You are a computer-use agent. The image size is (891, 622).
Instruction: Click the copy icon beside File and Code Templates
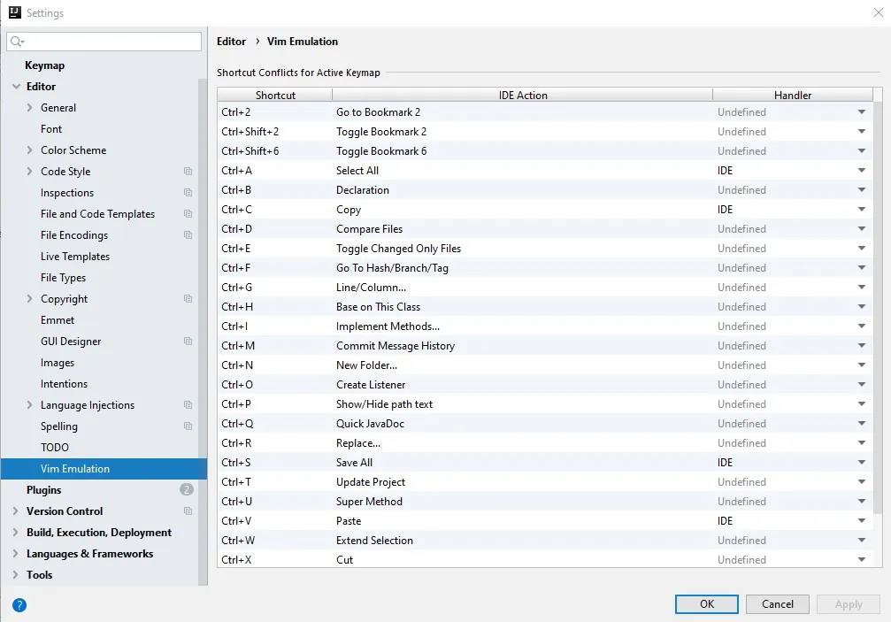pos(188,214)
